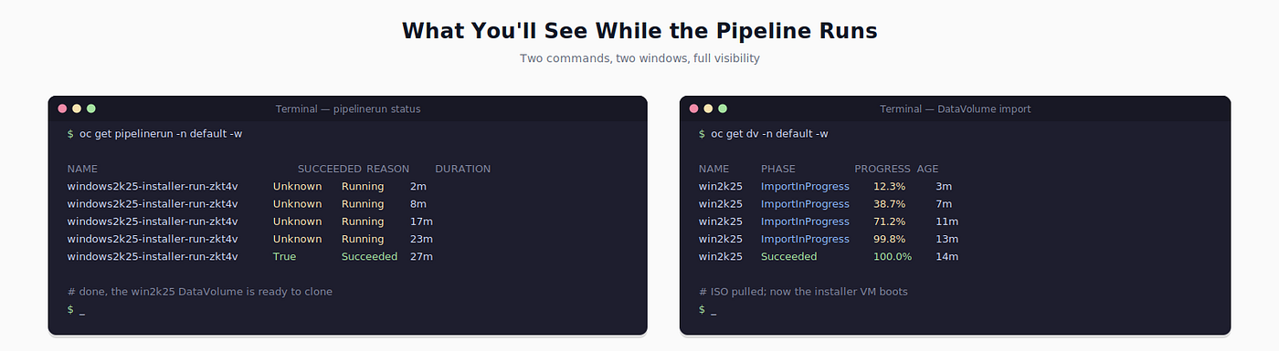Click the 12.3% progress value
Viewport: 1279px width, 351px height.
(889, 187)
